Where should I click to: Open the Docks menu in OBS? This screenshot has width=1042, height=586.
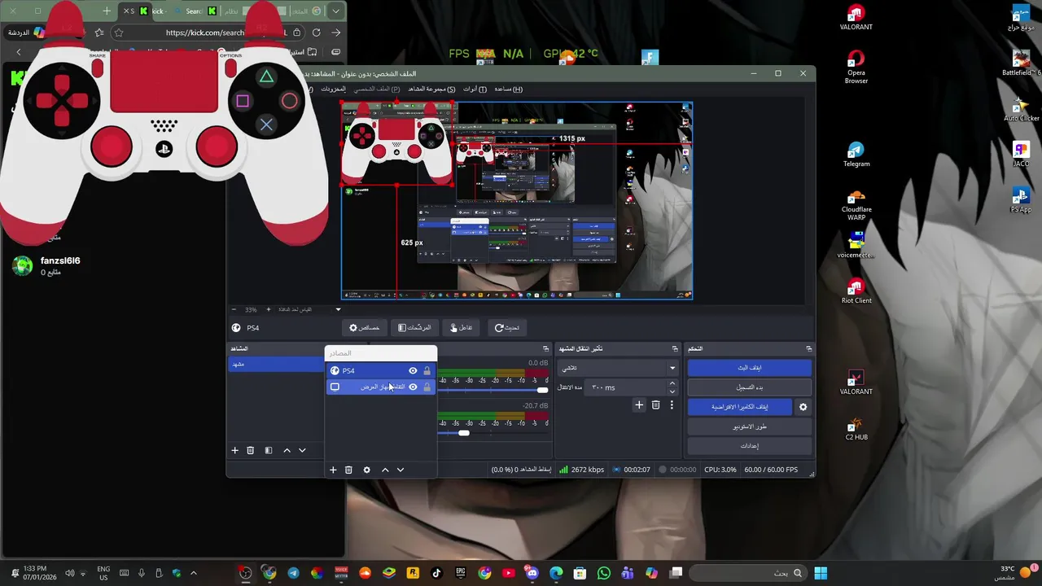point(333,89)
